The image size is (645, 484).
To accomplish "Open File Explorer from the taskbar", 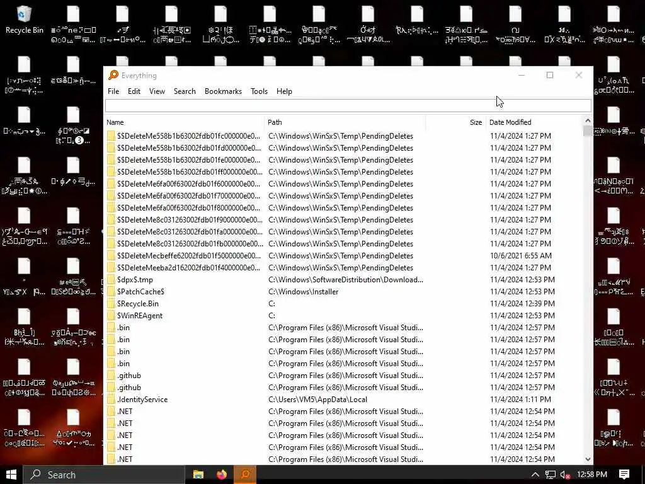I will click(x=198, y=475).
